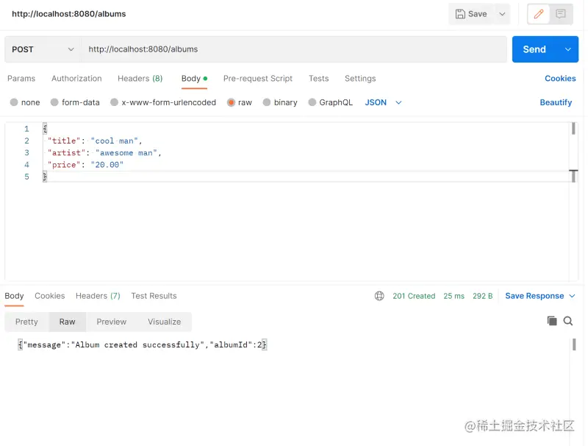Screen dimensions: 588x446
Task: Click the response pane scrollbar
Action: [574, 344]
